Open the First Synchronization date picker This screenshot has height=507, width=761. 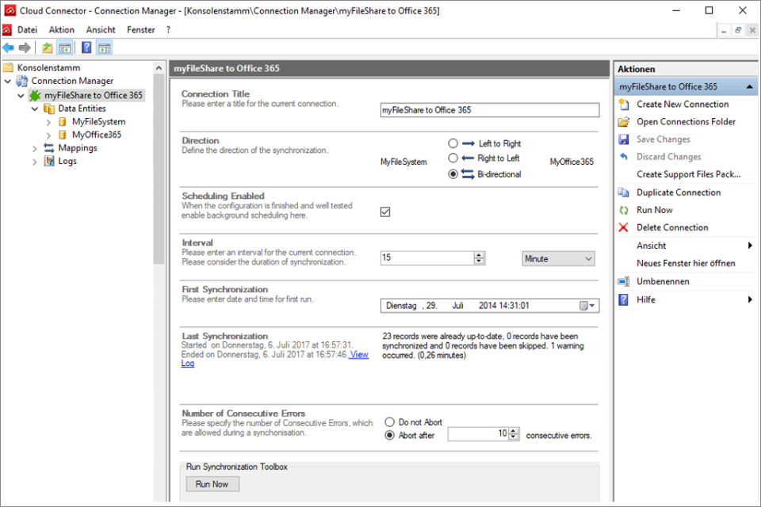pyautogui.click(x=587, y=305)
